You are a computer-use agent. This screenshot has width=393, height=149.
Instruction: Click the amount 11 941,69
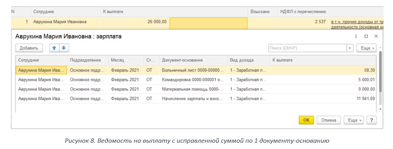coord(366,99)
